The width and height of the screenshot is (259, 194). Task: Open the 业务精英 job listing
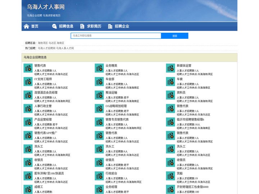click(x=111, y=66)
